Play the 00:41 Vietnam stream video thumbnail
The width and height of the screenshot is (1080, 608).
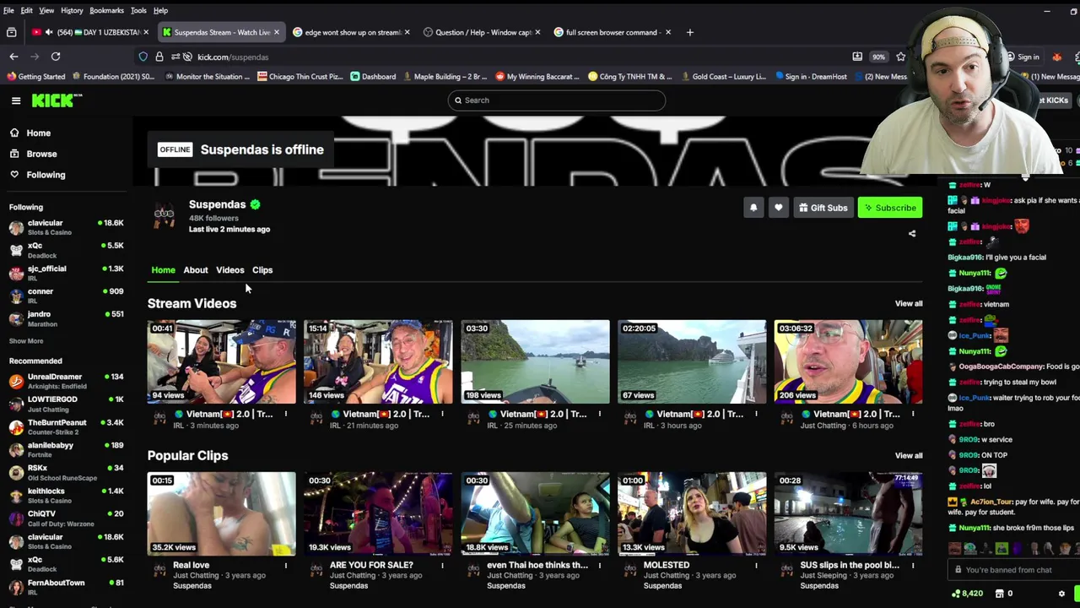pos(222,361)
